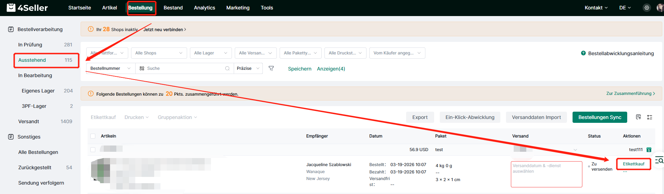The image size is (664, 194).
Task: Click the filter funnel icon
Action: pos(271,68)
